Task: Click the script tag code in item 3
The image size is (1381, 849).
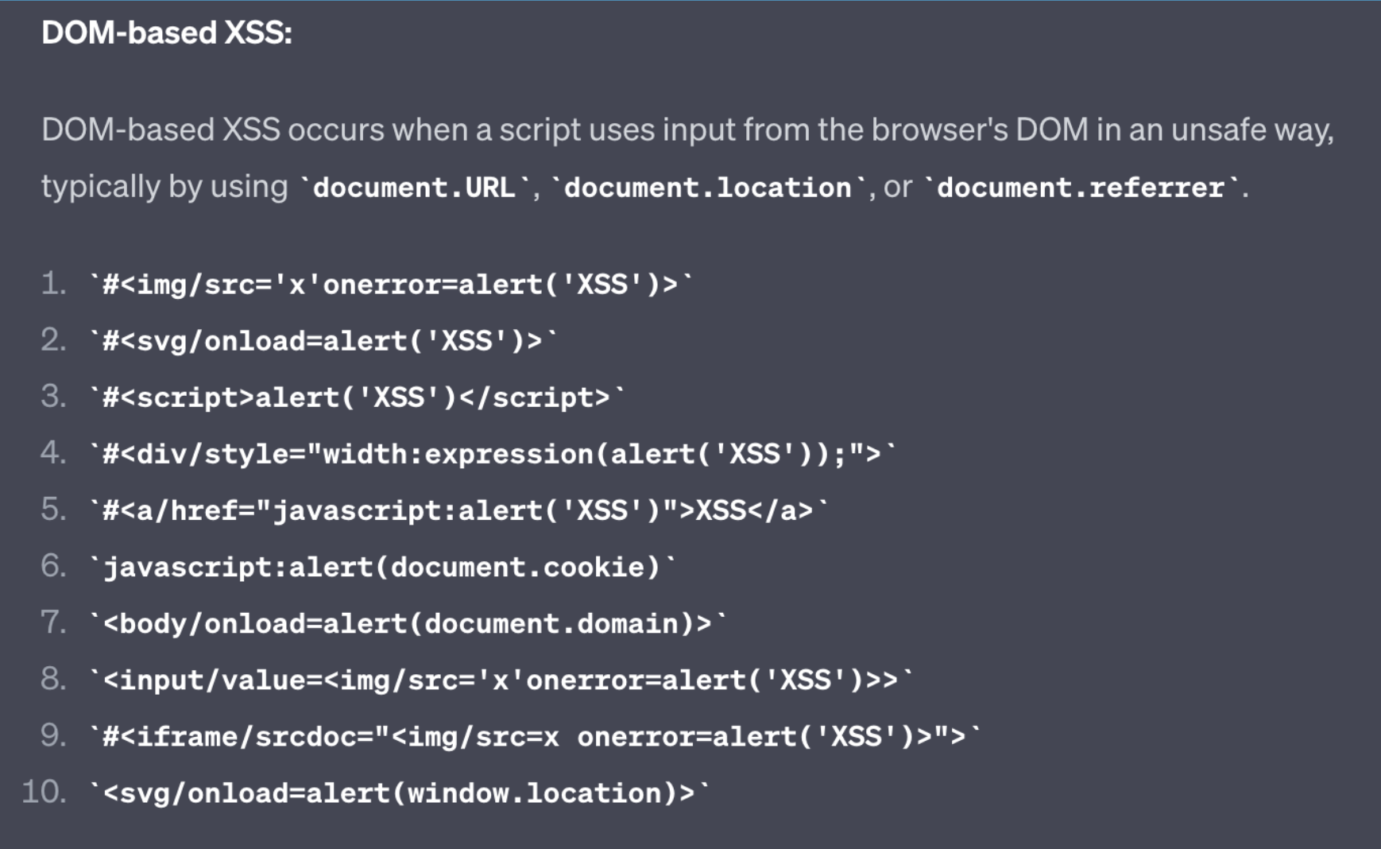Action: point(357,397)
